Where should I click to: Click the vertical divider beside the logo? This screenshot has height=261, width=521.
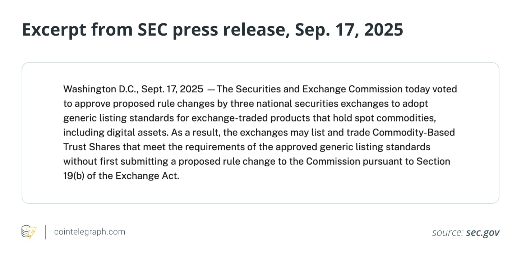pyautogui.click(x=46, y=232)
